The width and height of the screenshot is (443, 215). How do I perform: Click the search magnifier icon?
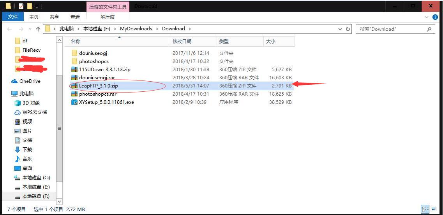pos(429,29)
